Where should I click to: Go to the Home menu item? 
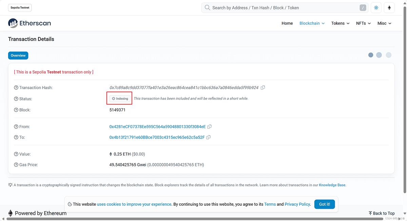(x=287, y=23)
